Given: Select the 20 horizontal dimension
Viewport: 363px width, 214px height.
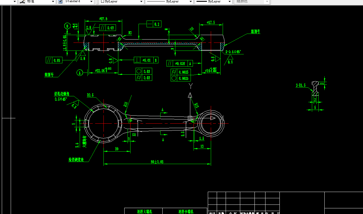Looking at the screenshot, I should [117, 149].
